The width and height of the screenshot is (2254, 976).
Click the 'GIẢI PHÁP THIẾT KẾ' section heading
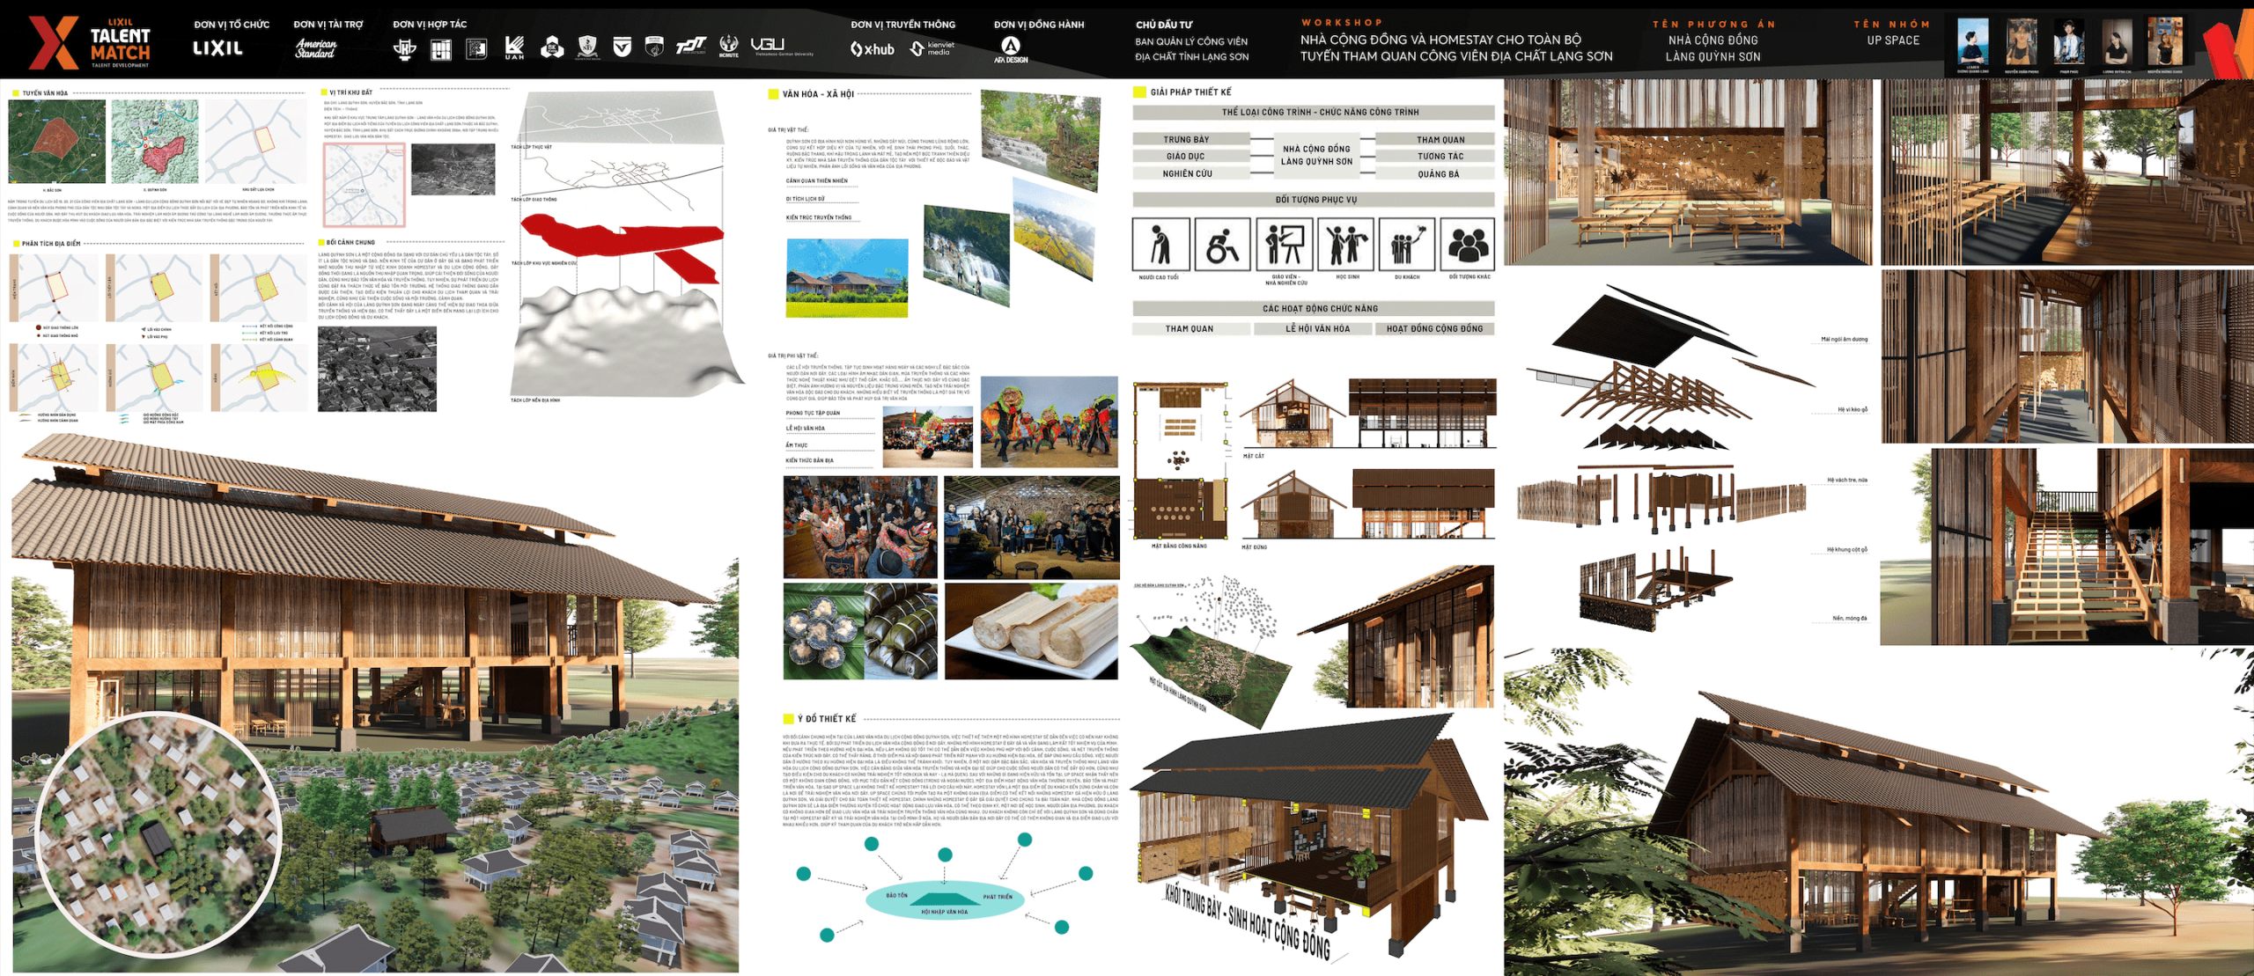(x=1190, y=92)
